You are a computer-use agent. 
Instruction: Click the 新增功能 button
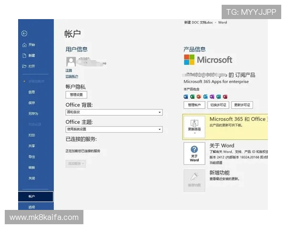click(x=194, y=180)
